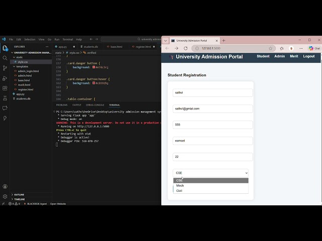The width and height of the screenshot is (322, 241).
Task: Open the Copilot Chat button in browser
Action: pos(314,48)
